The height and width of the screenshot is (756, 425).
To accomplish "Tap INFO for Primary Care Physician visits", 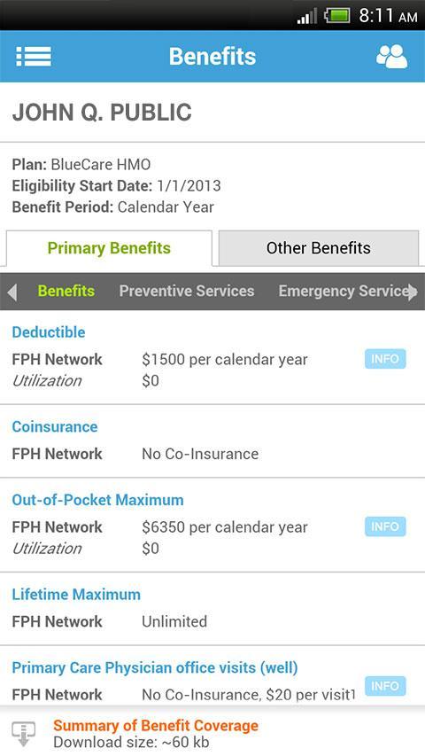I will [385, 686].
